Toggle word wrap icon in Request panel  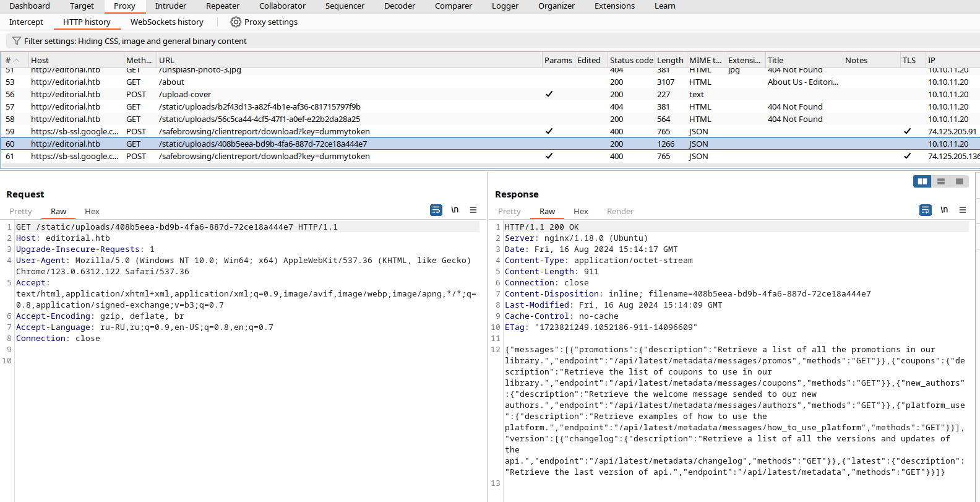pos(436,210)
